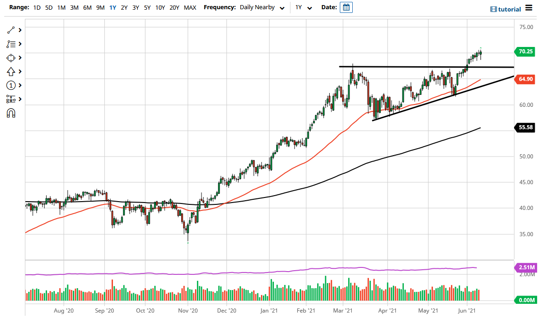Click the green 70.25 price label

click(x=525, y=52)
